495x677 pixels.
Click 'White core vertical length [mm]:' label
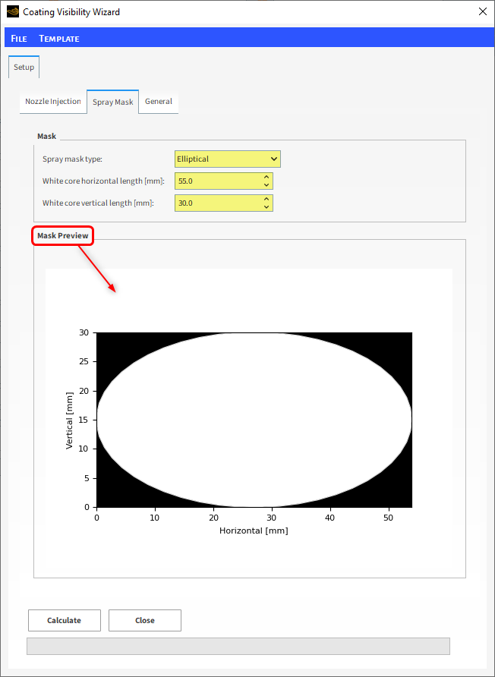tap(99, 203)
